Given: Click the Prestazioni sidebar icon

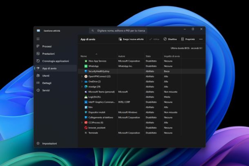Looking at the screenshot, I should (x=38, y=54).
